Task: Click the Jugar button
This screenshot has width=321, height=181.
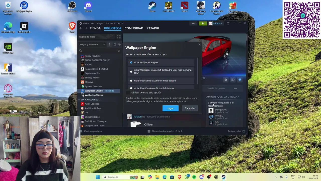Action: [171, 108]
